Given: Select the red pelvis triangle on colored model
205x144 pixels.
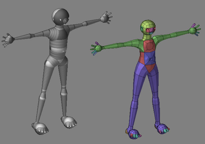Looking at the screenshot, I should pyautogui.click(x=150, y=68).
